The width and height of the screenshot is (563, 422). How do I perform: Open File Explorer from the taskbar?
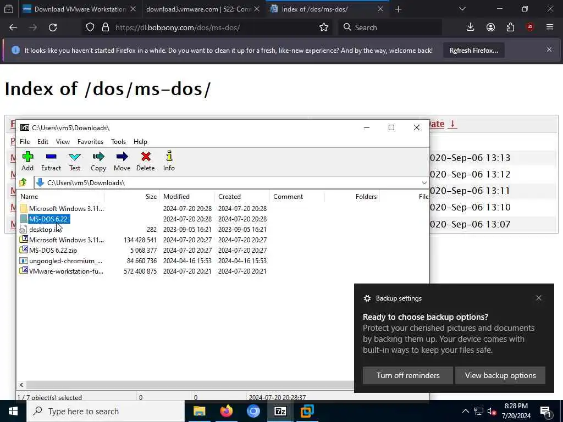[x=199, y=411]
